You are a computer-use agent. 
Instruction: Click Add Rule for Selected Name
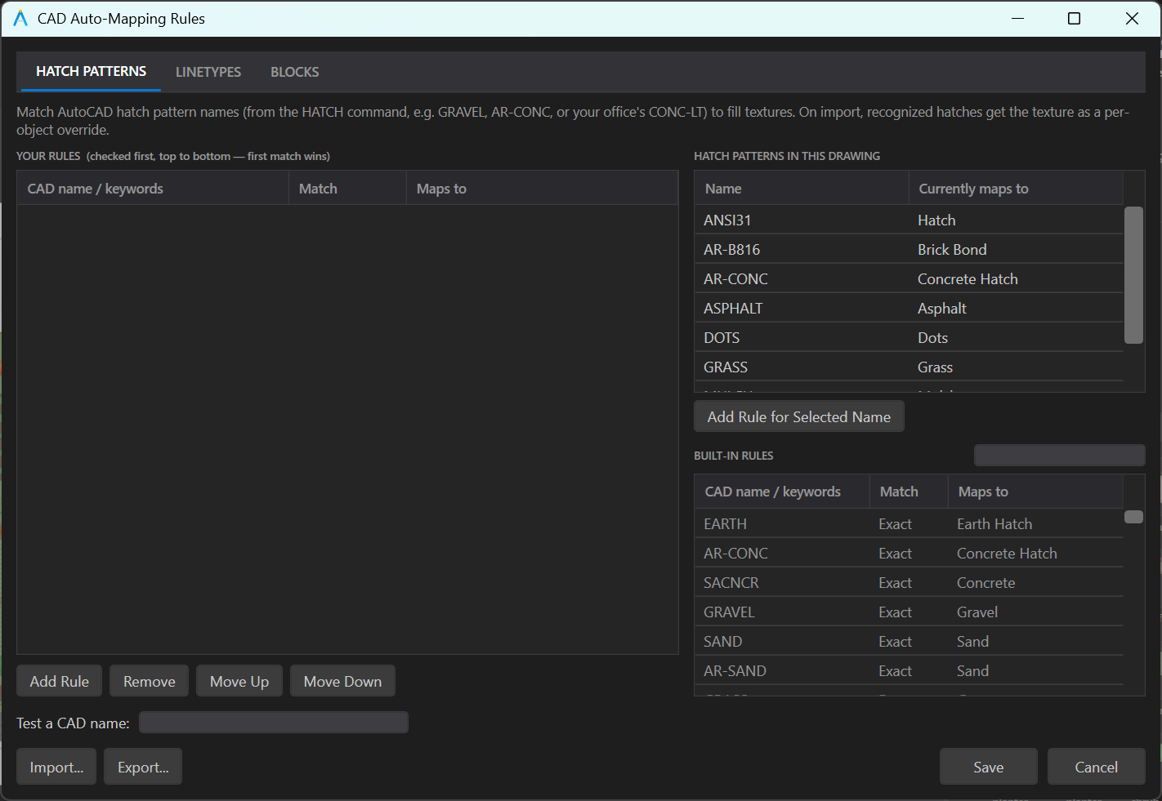(x=799, y=416)
